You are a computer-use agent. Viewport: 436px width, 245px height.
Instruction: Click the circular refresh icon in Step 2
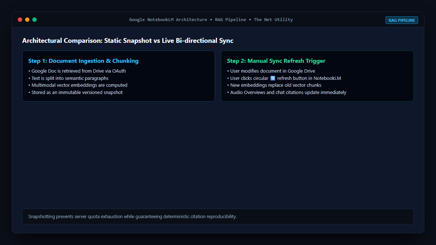pyautogui.click(x=273, y=78)
